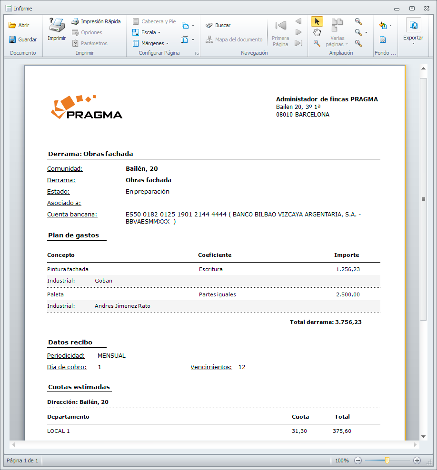This screenshot has height=470, width=437.
Task: Click 'Administador de fincas PRAGMA' header text
Action: point(327,99)
